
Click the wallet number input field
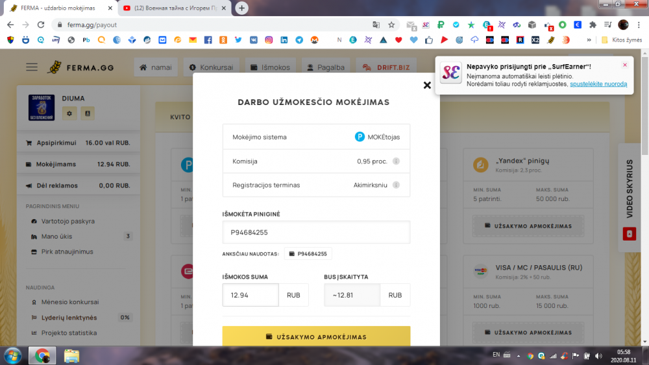[x=316, y=232]
